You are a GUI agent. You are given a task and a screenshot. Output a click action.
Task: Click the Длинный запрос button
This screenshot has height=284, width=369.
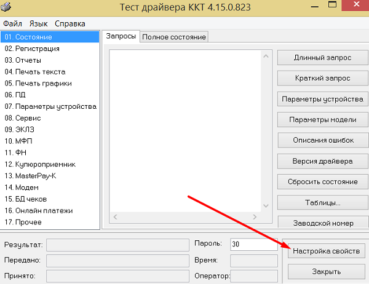coord(323,57)
